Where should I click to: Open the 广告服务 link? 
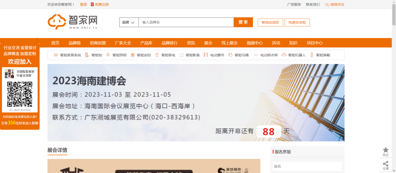(294, 4)
